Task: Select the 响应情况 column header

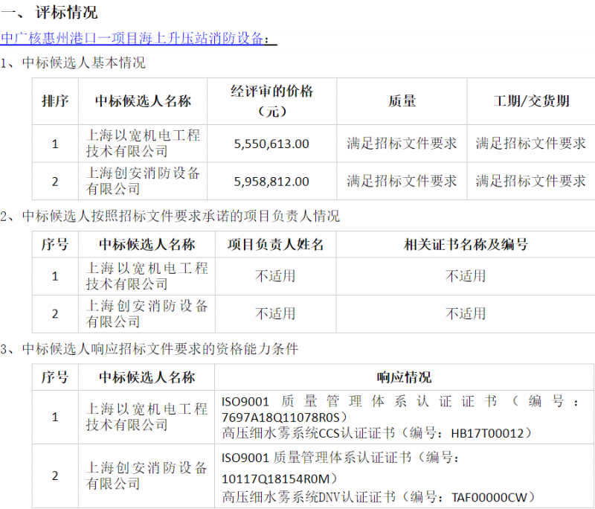Action: (404, 377)
